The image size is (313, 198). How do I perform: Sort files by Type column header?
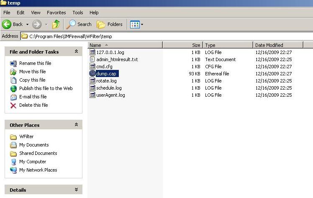[x=228, y=45]
